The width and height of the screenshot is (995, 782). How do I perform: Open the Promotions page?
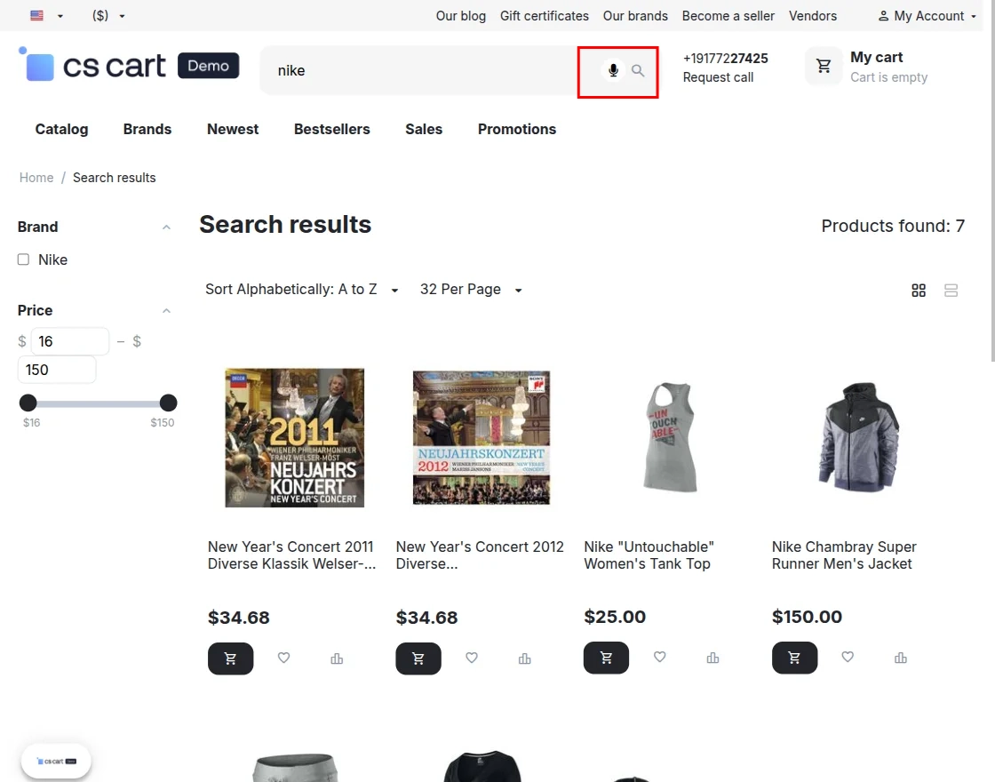(517, 130)
